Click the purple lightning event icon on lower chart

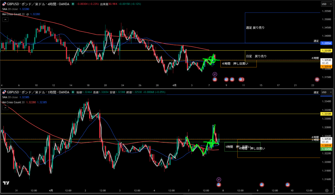[x=219, y=179]
